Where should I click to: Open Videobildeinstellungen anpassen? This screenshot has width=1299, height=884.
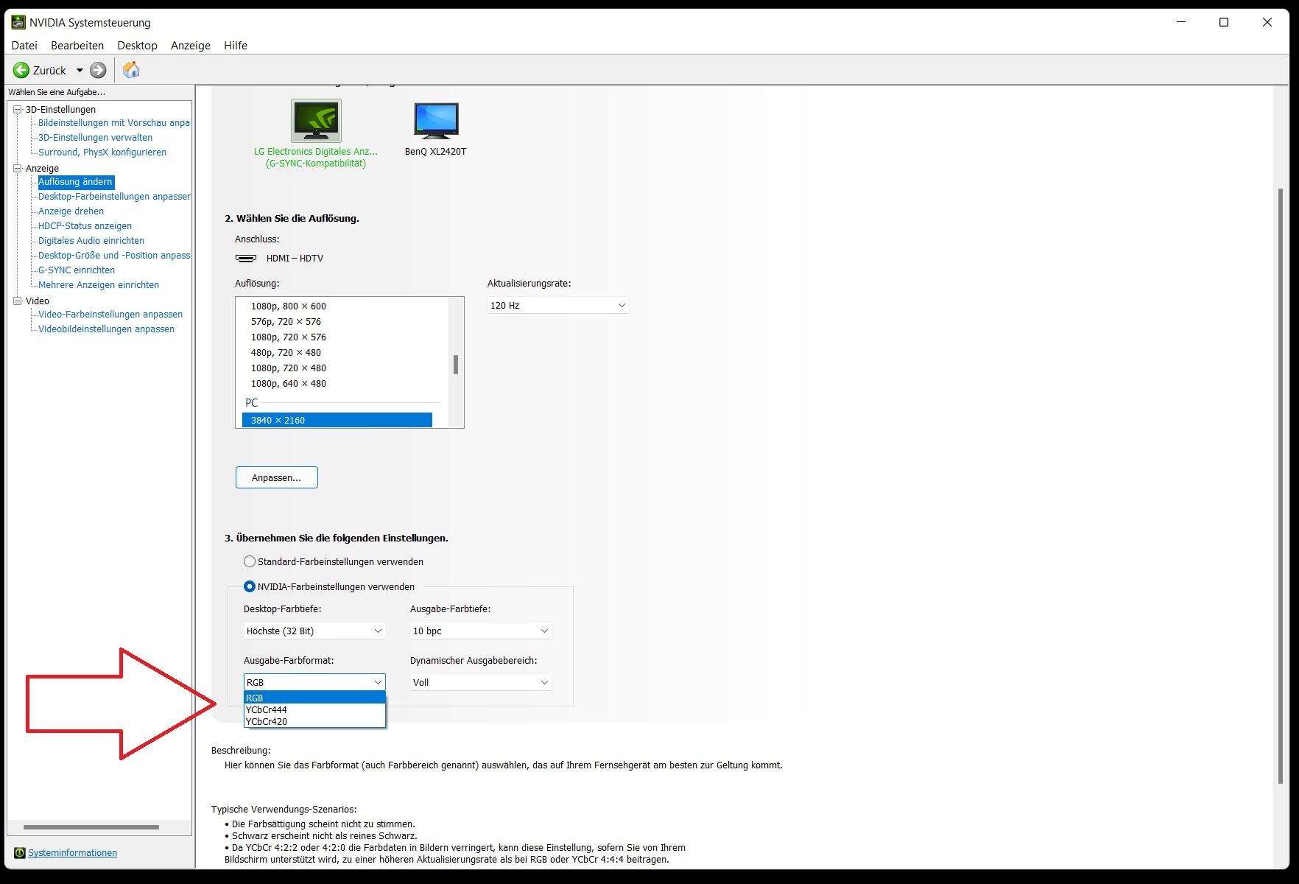click(107, 329)
